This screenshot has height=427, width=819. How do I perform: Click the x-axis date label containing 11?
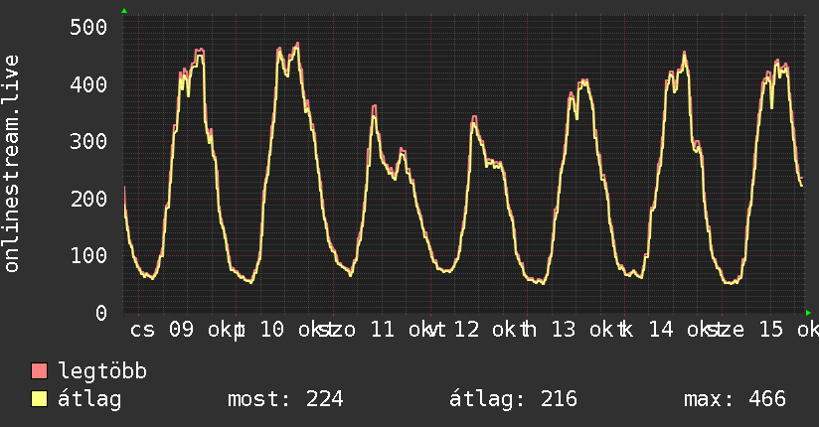pyautogui.click(x=380, y=330)
